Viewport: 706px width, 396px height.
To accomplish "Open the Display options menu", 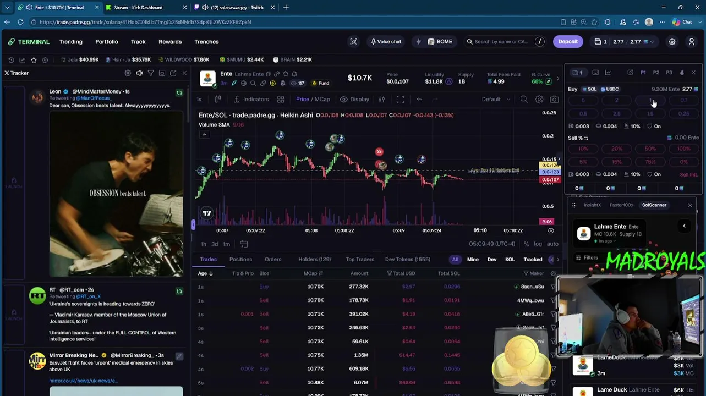I will click(354, 100).
